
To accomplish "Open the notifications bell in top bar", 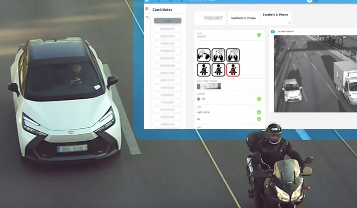I will tap(158, 1).
